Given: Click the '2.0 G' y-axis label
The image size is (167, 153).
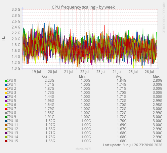Looking at the screenshot, I should pyautogui.click(x=16, y=39).
